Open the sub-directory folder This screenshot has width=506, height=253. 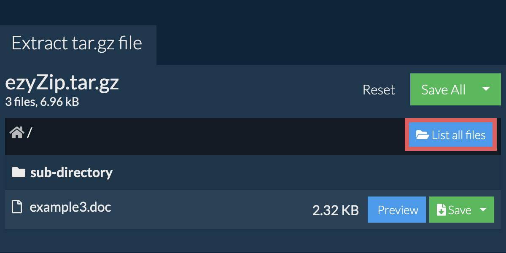[x=71, y=172]
